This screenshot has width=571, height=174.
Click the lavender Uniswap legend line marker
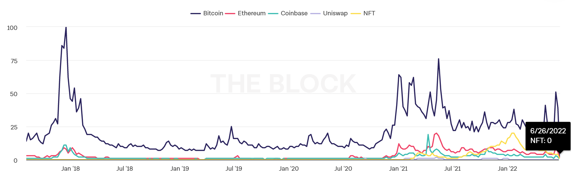[315, 14]
